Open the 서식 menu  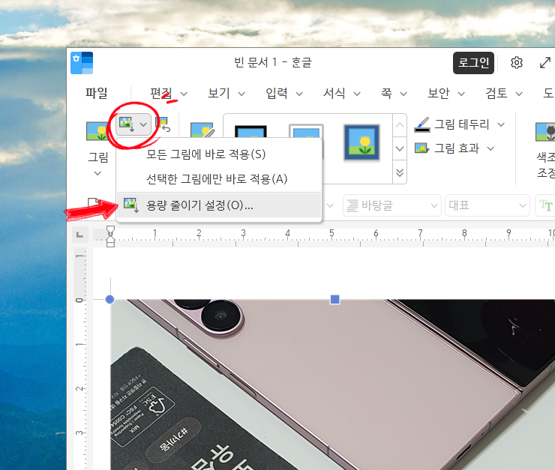coord(334,94)
